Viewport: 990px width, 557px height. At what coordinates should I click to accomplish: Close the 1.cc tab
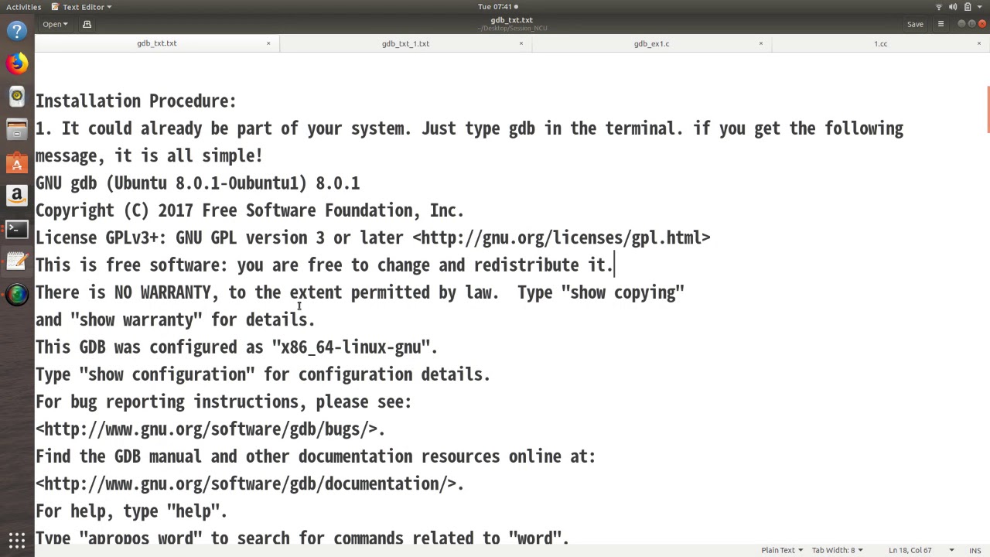[978, 43]
